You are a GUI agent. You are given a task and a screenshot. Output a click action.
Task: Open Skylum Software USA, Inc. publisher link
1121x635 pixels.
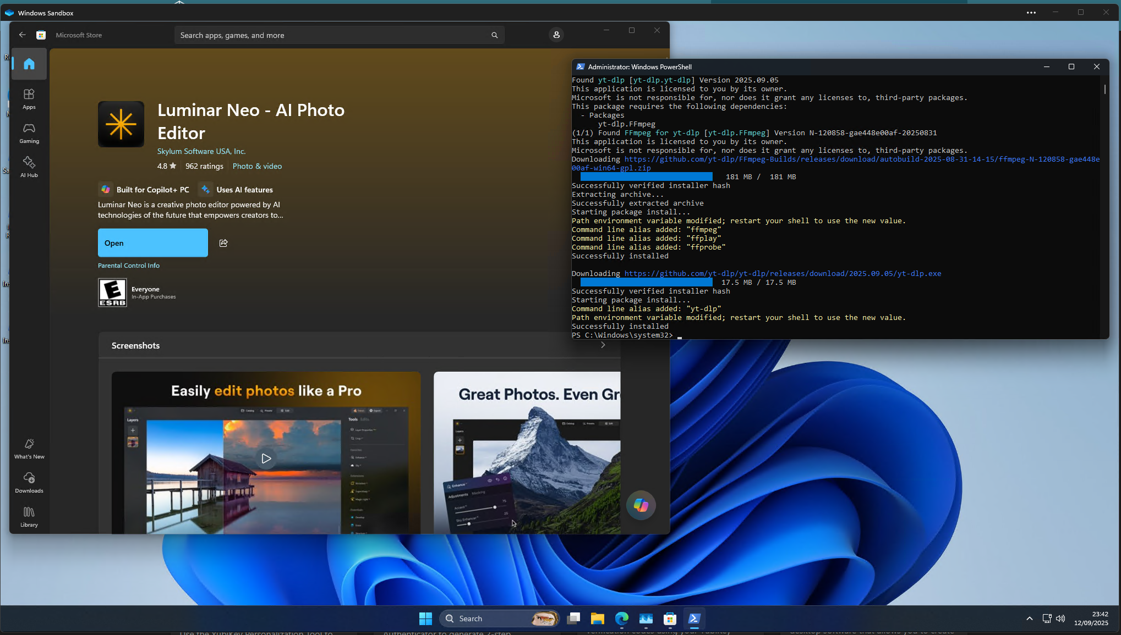pos(201,151)
